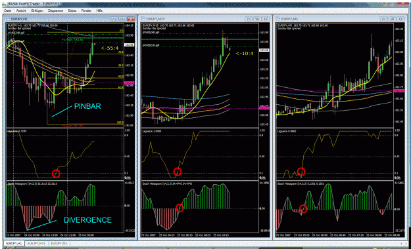
Task: Click the '25 Oct 2007' date label in M15 chart
Action: coord(149,235)
